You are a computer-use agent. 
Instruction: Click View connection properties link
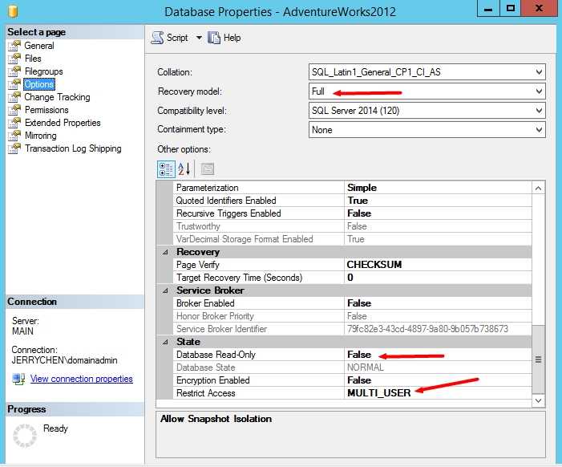pos(81,379)
